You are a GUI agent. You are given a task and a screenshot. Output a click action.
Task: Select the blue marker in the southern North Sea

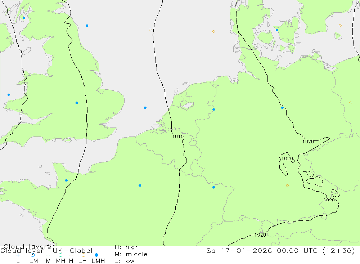click(x=145, y=108)
